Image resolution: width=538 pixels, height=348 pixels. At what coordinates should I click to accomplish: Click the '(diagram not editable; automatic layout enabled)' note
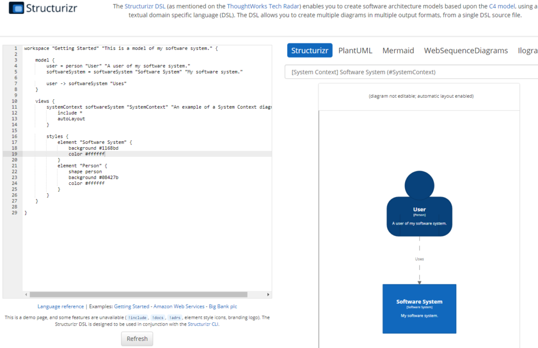click(x=421, y=96)
